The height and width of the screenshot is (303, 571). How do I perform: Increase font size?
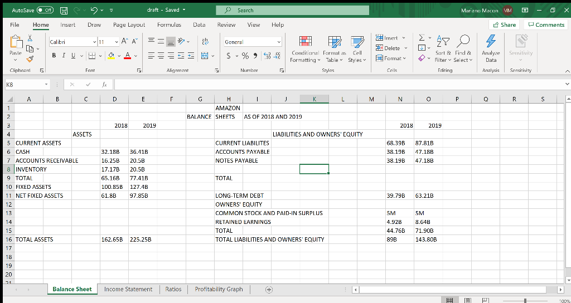pos(124,42)
